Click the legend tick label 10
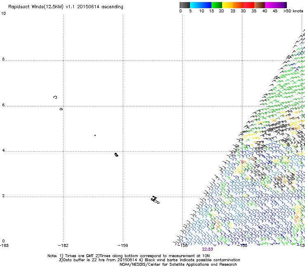This screenshot has height=267, width=305. click(202, 11)
